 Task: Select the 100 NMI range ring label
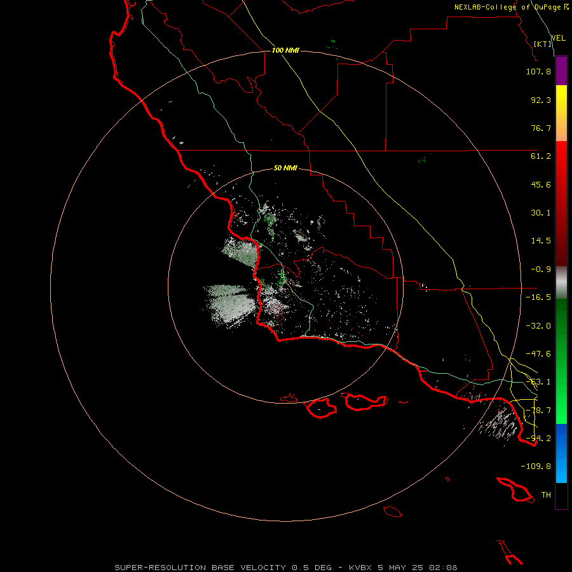coord(285,50)
